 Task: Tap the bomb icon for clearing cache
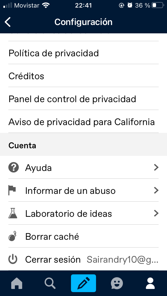click(x=13, y=236)
